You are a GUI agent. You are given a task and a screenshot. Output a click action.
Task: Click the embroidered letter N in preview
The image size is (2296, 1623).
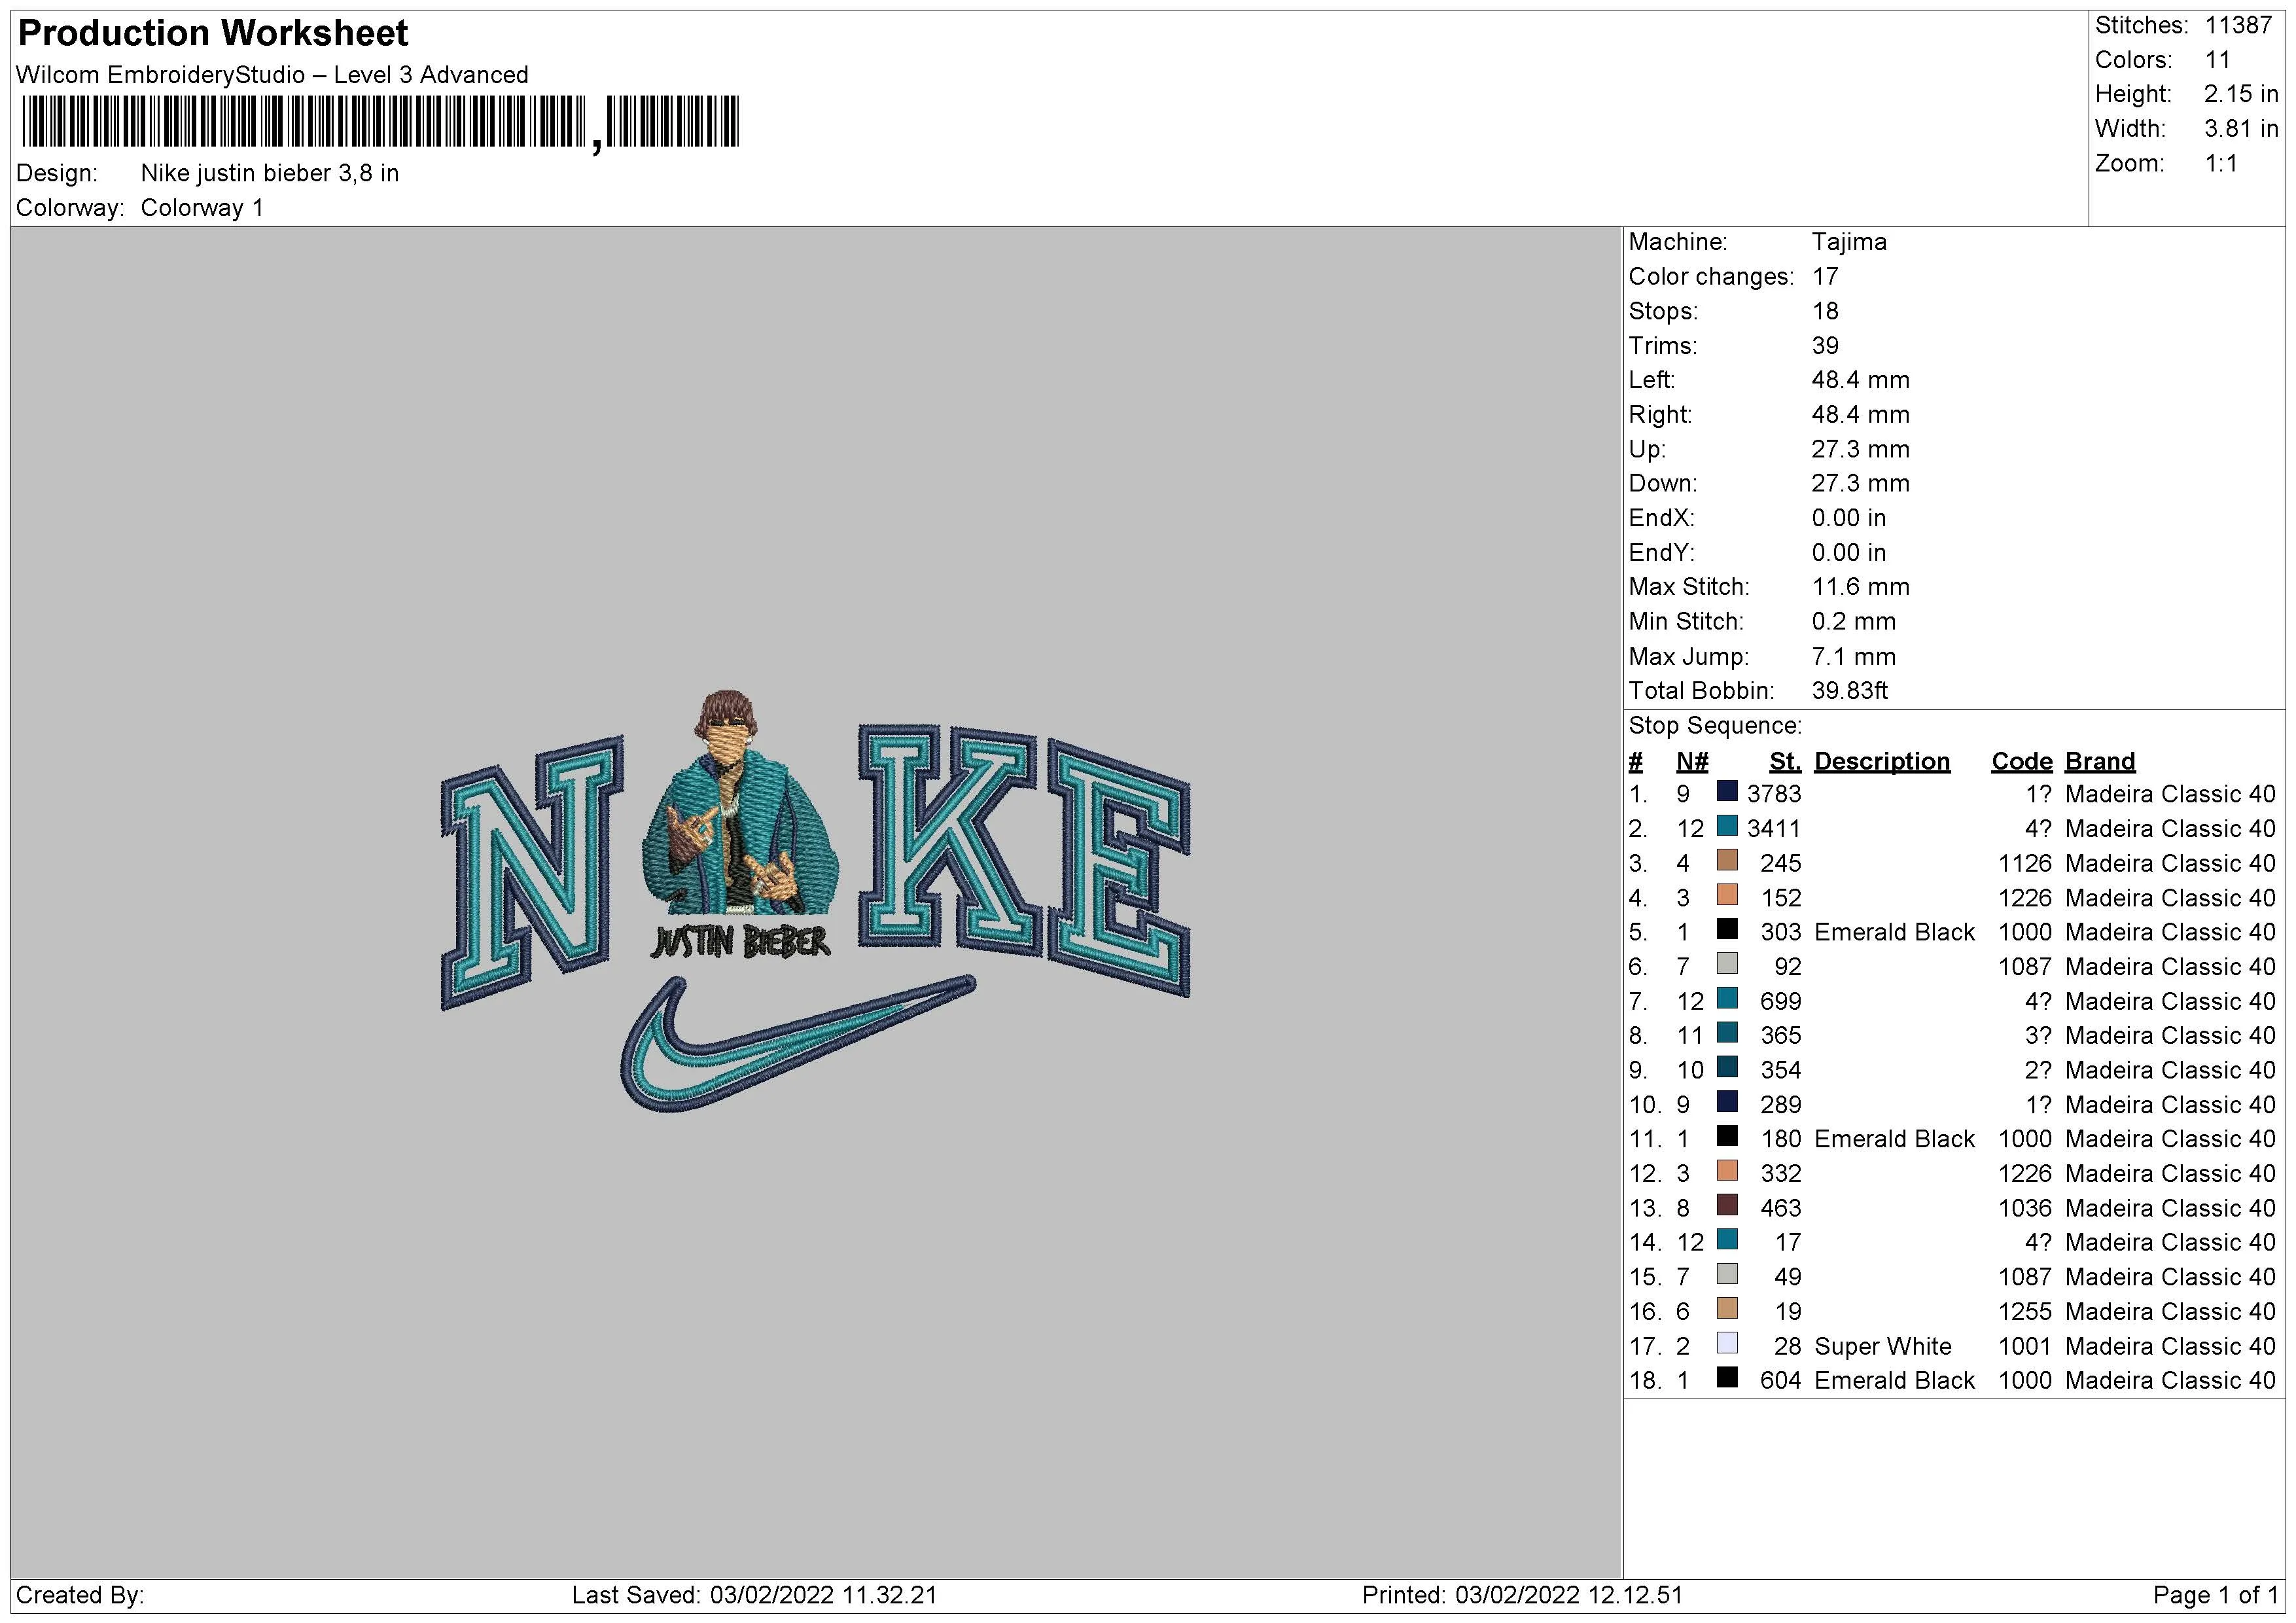532,873
